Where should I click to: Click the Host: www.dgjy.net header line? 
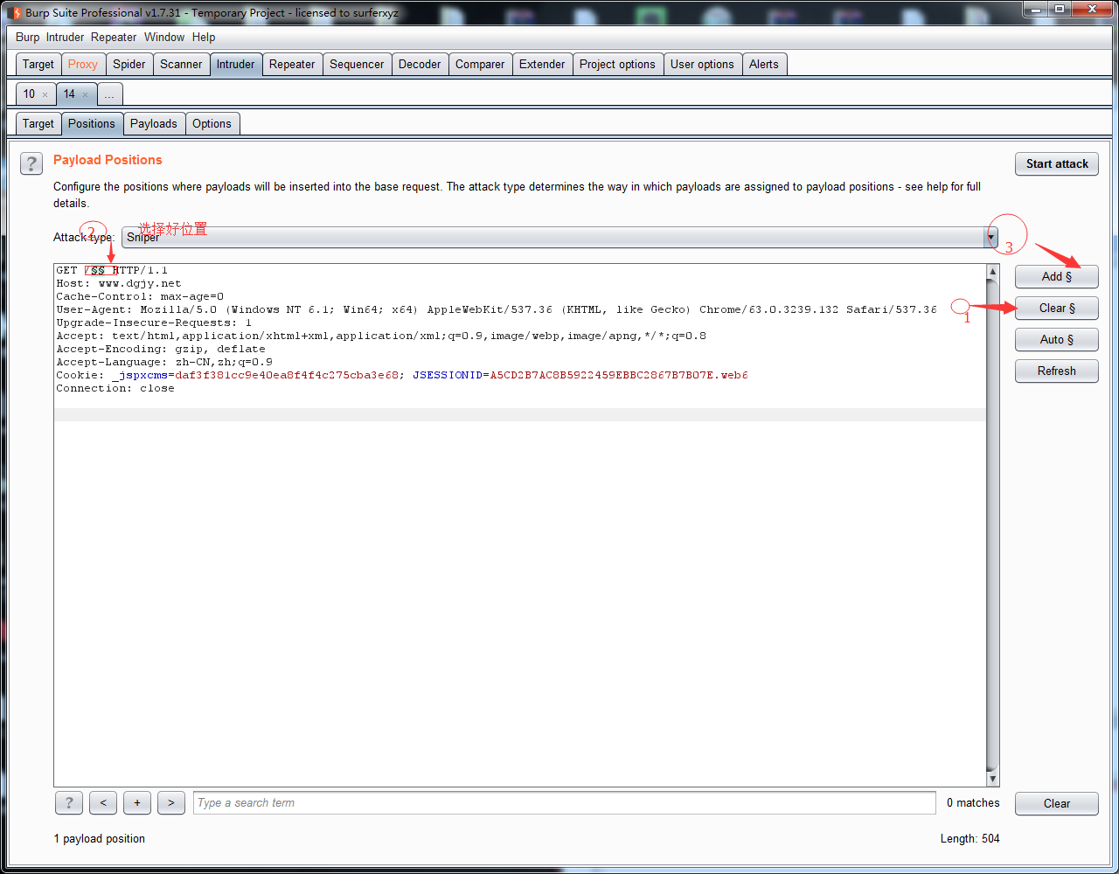point(119,283)
